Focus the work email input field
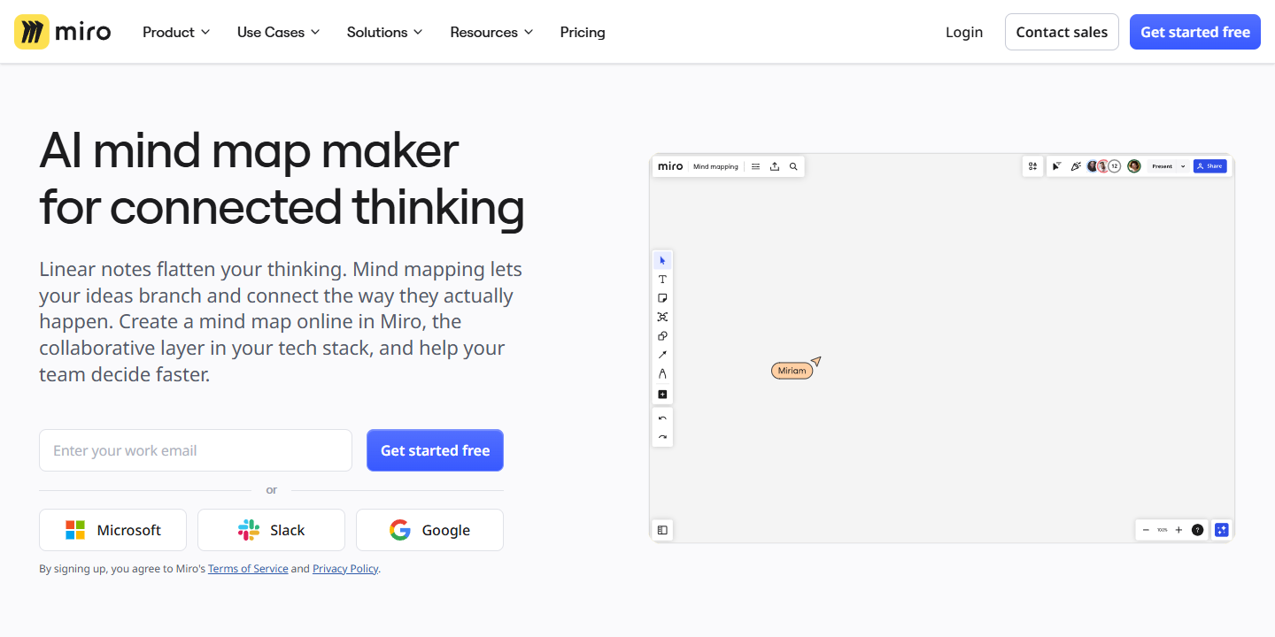Screen dimensions: 1275x637 tap(196, 450)
